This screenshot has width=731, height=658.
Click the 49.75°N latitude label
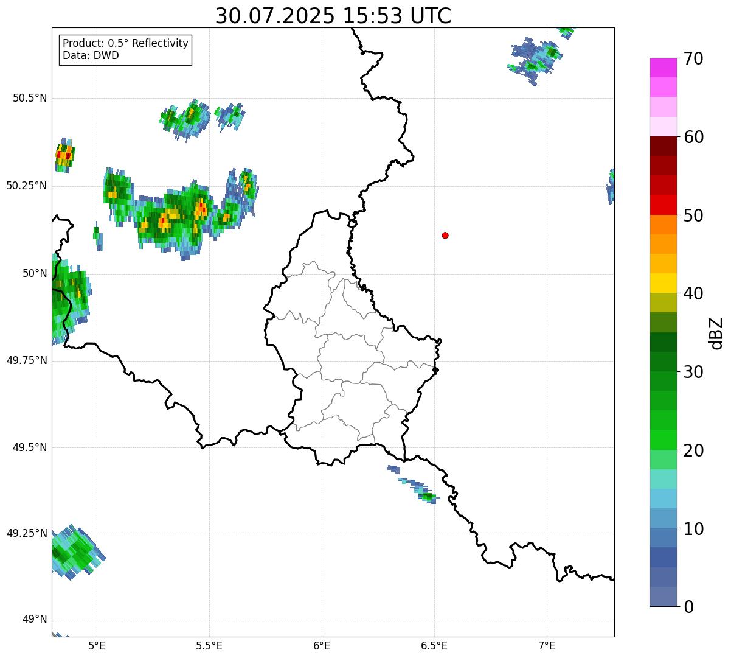26,360
